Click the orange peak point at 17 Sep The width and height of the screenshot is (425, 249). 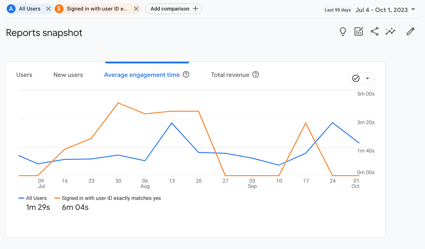click(x=306, y=123)
